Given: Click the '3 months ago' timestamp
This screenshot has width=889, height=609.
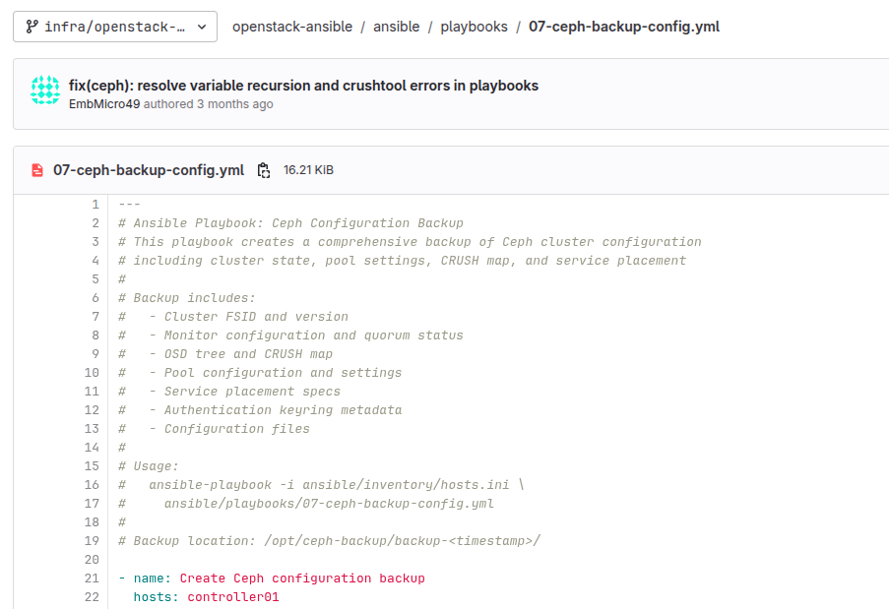Looking at the screenshot, I should (x=234, y=104).
